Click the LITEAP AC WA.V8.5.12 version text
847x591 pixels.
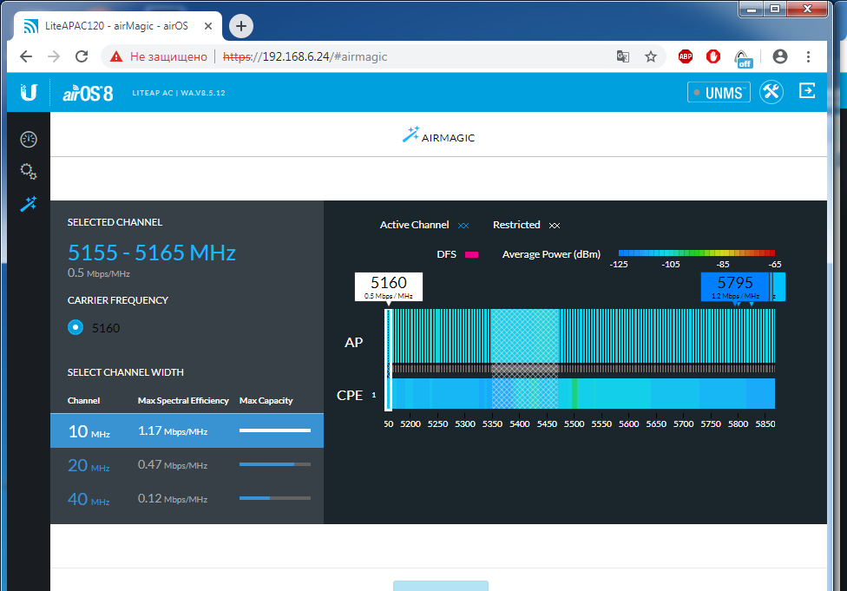[179, 93]
